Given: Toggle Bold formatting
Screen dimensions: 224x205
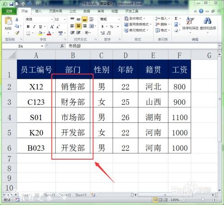Looking at the screenshot, I should 28,27.
